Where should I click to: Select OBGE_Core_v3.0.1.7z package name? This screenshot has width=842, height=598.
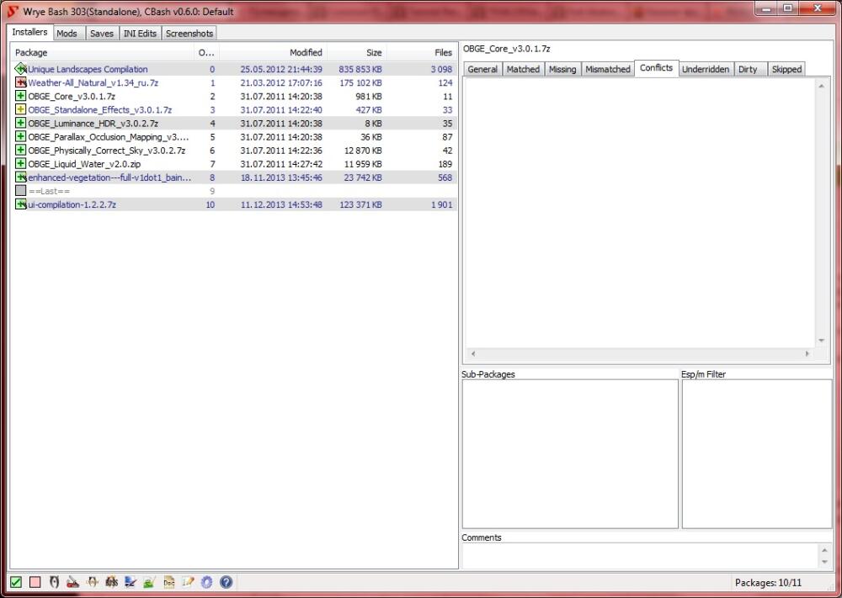72,96
